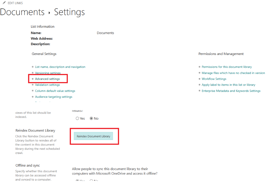
Task: Select the No radio button for indexed results
Action: click(91, 118)
